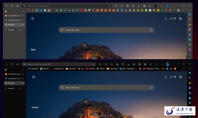Open the Home page in the Beta window

18,6
